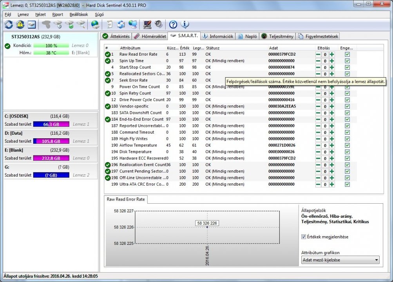Viewport: 393px width, 282px height.
Task: Click the globe with monitor network icon
Action: click(133, 24)
